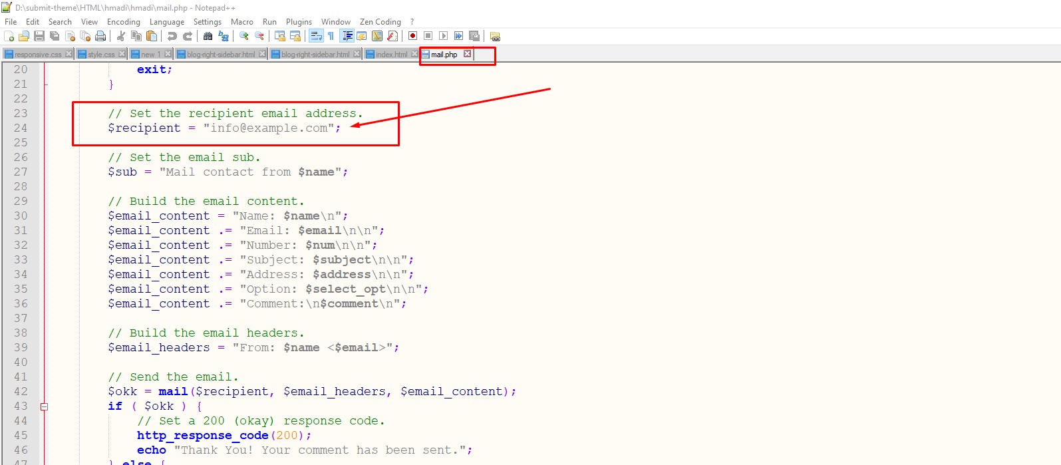Save the current recorded macro icon
This screenshot has height=465, width=1061.
474,36
